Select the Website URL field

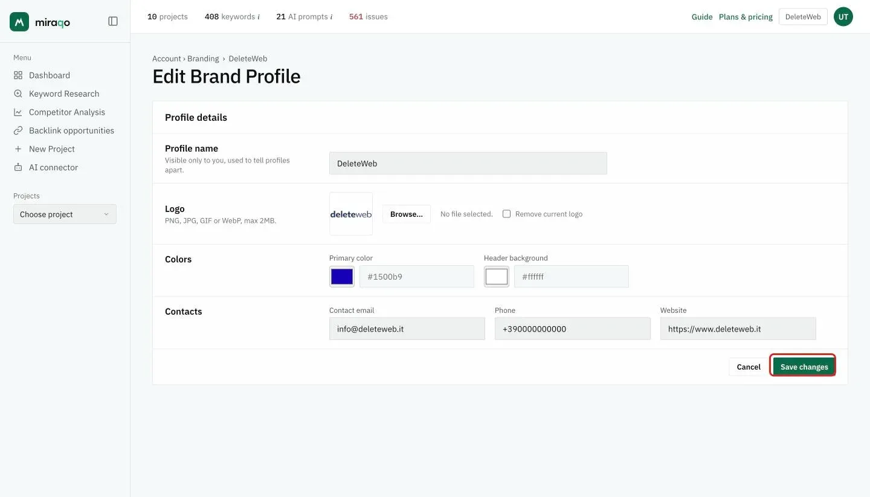pos(738,329)
